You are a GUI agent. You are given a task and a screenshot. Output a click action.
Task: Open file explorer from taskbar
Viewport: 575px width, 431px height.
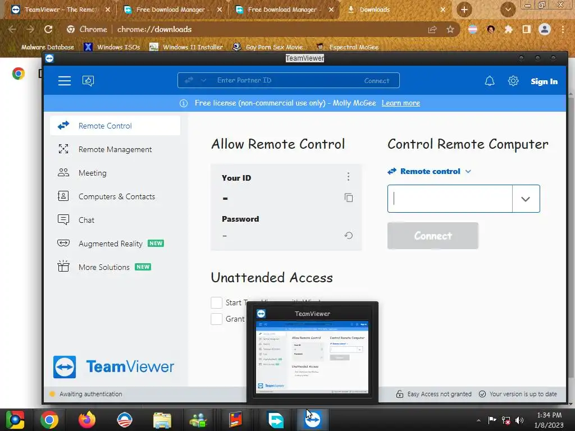pos(162,420)
